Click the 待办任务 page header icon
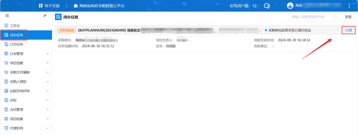Viewport: 358px width, 135px height. click(58, 17)
